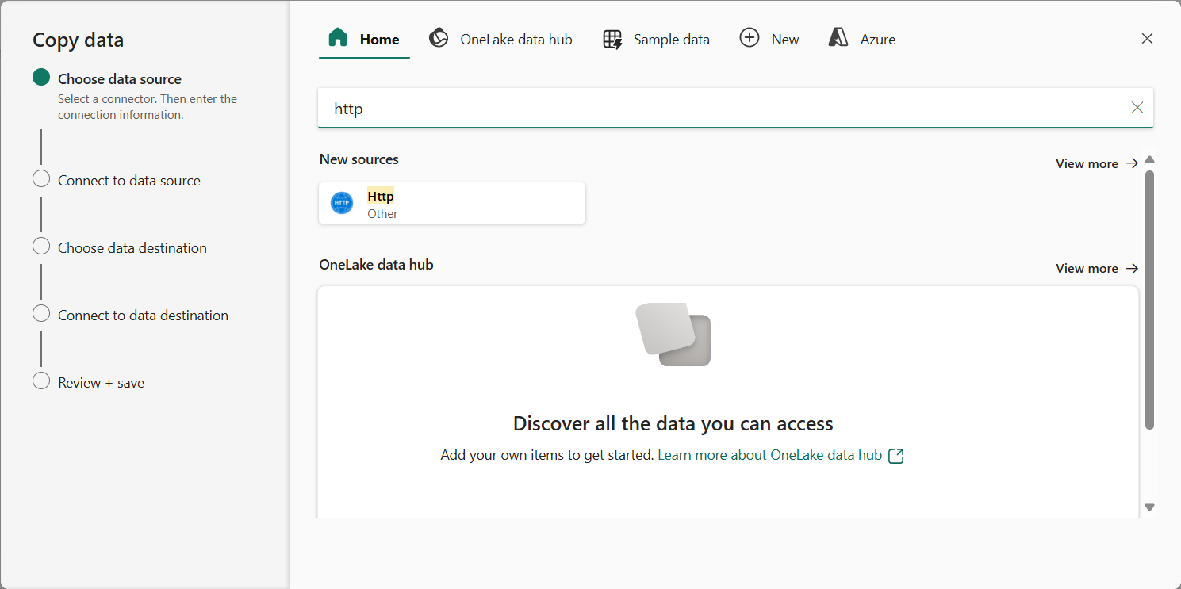Switch to the Home tab
This screenshot has height=589, width=1181.
click(364, 39)
